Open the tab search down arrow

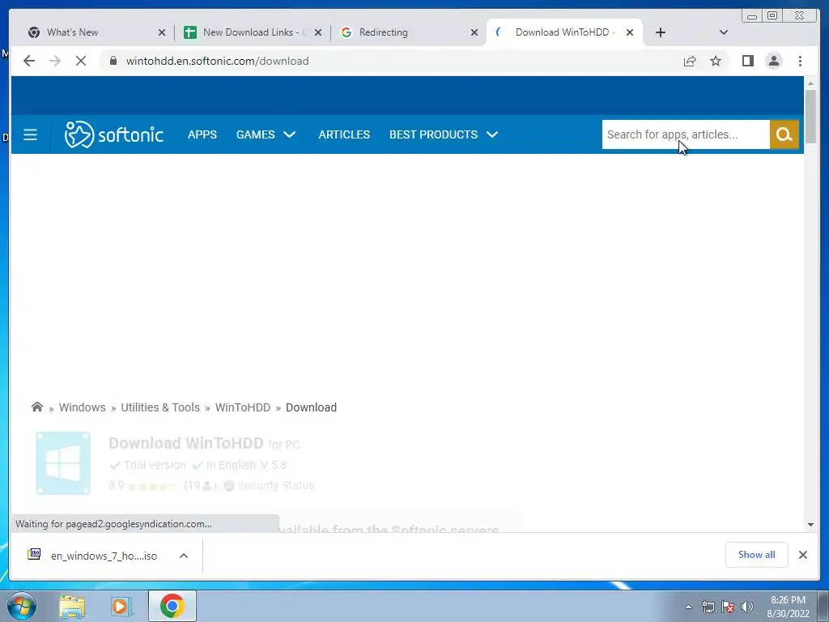(x=724, y=32)
